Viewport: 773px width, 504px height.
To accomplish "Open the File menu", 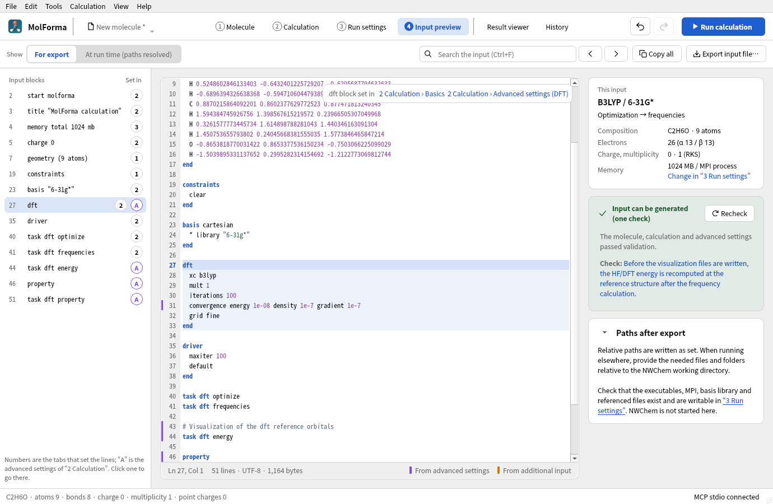I will click(x=11, y=6).
